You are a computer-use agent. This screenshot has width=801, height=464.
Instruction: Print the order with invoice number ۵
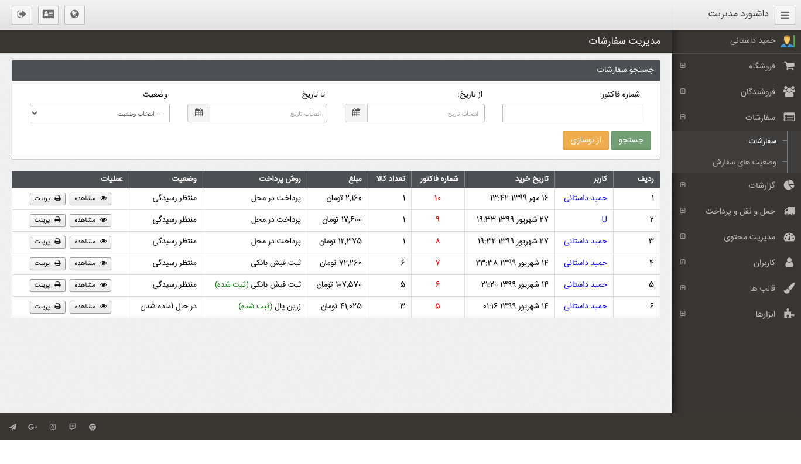coord(47,307)
